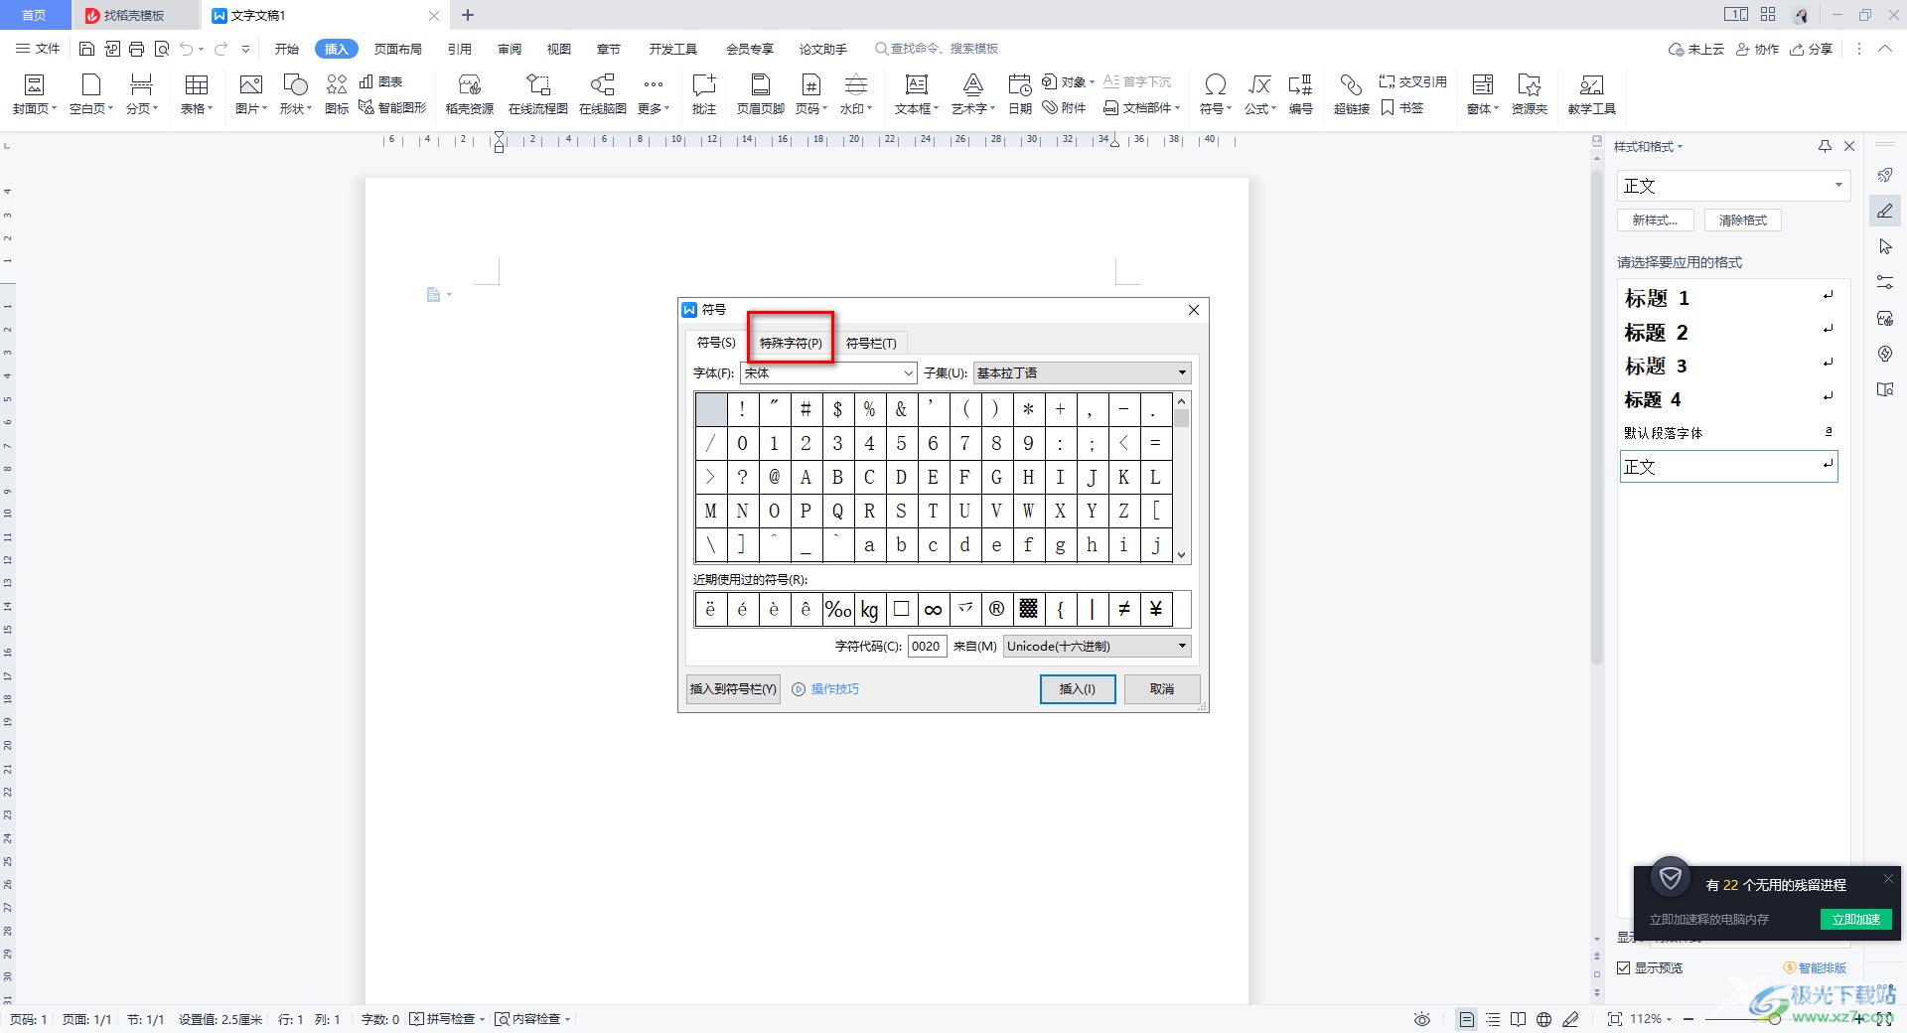
Task: Open the subset (子集) dropdown
Action: 1082,372
